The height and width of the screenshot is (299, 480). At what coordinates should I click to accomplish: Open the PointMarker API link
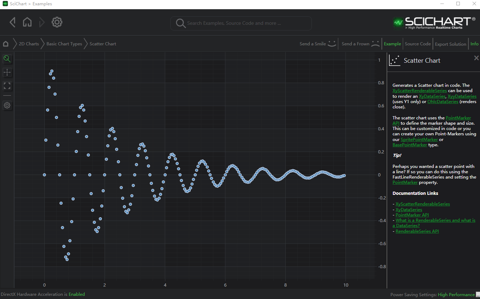[x=412, y=215]
